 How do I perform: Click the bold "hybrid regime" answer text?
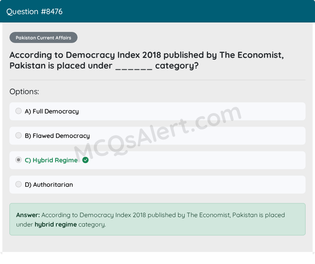(56, 224)
